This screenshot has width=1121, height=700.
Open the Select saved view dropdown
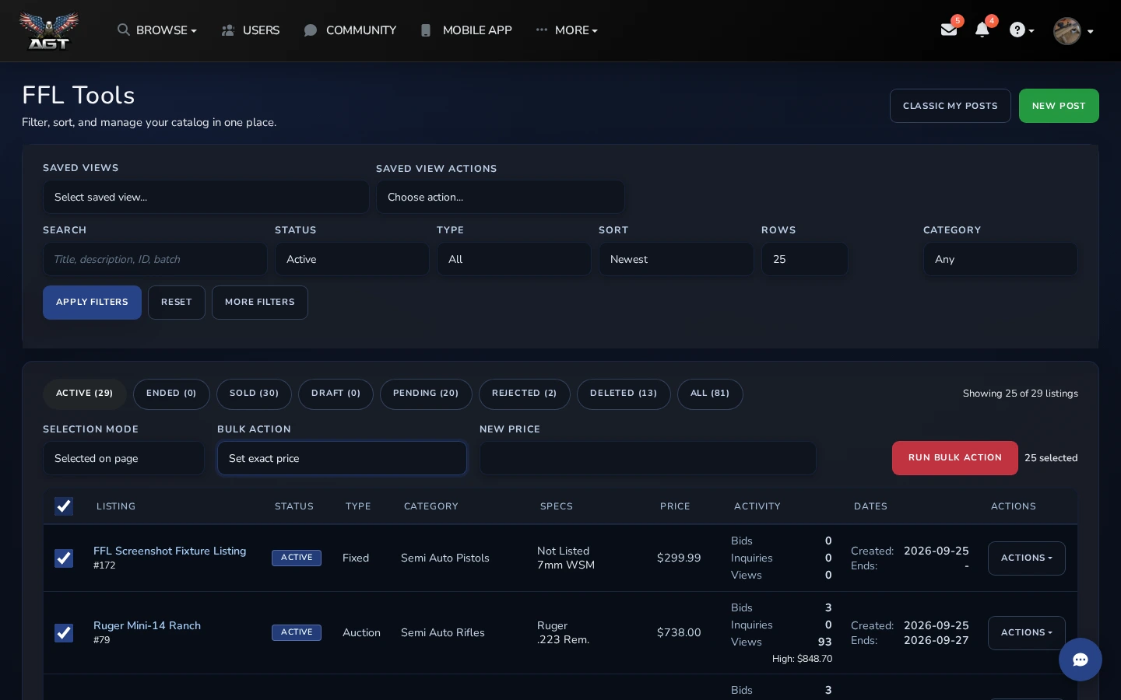click(x=206, y=197)
